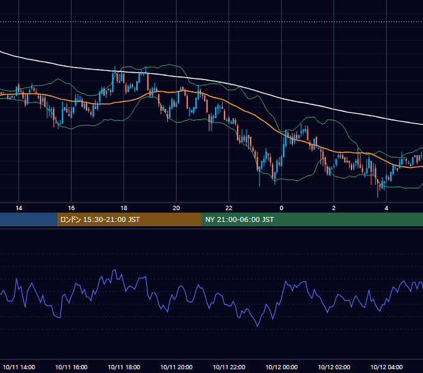Click the NY 21:00-06:00 JST session bar
Screen dimensions: 423x373
point(312,219)
